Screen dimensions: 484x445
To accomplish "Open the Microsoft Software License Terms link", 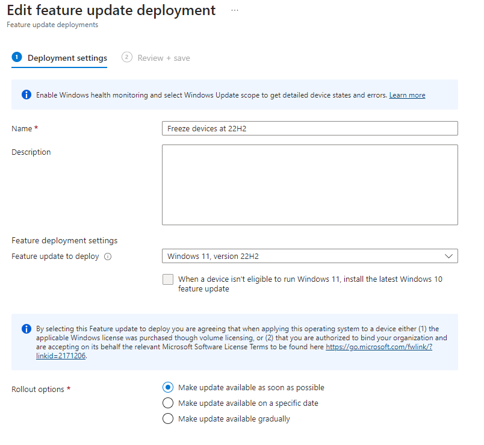I will (378, 347).
